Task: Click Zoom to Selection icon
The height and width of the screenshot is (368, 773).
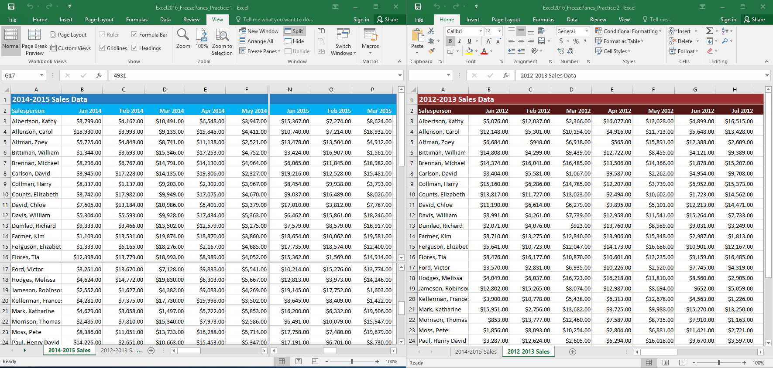Action: (x=222, y=35)
